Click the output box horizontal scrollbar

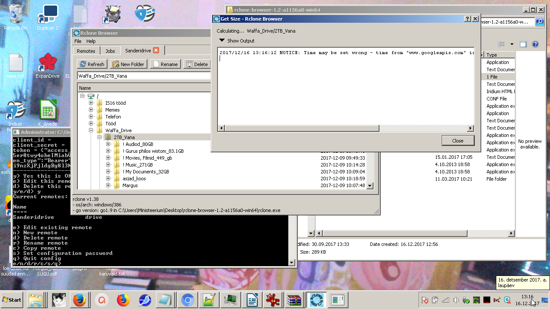[x=302, y=128]
